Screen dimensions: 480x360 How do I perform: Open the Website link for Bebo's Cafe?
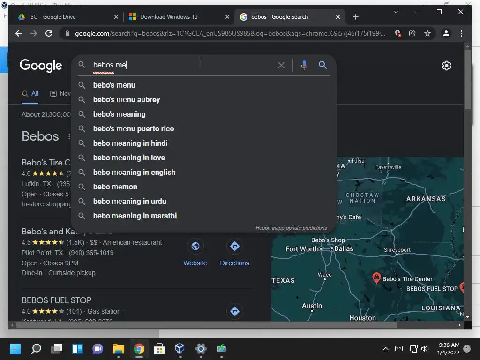(x=195, y=263)
